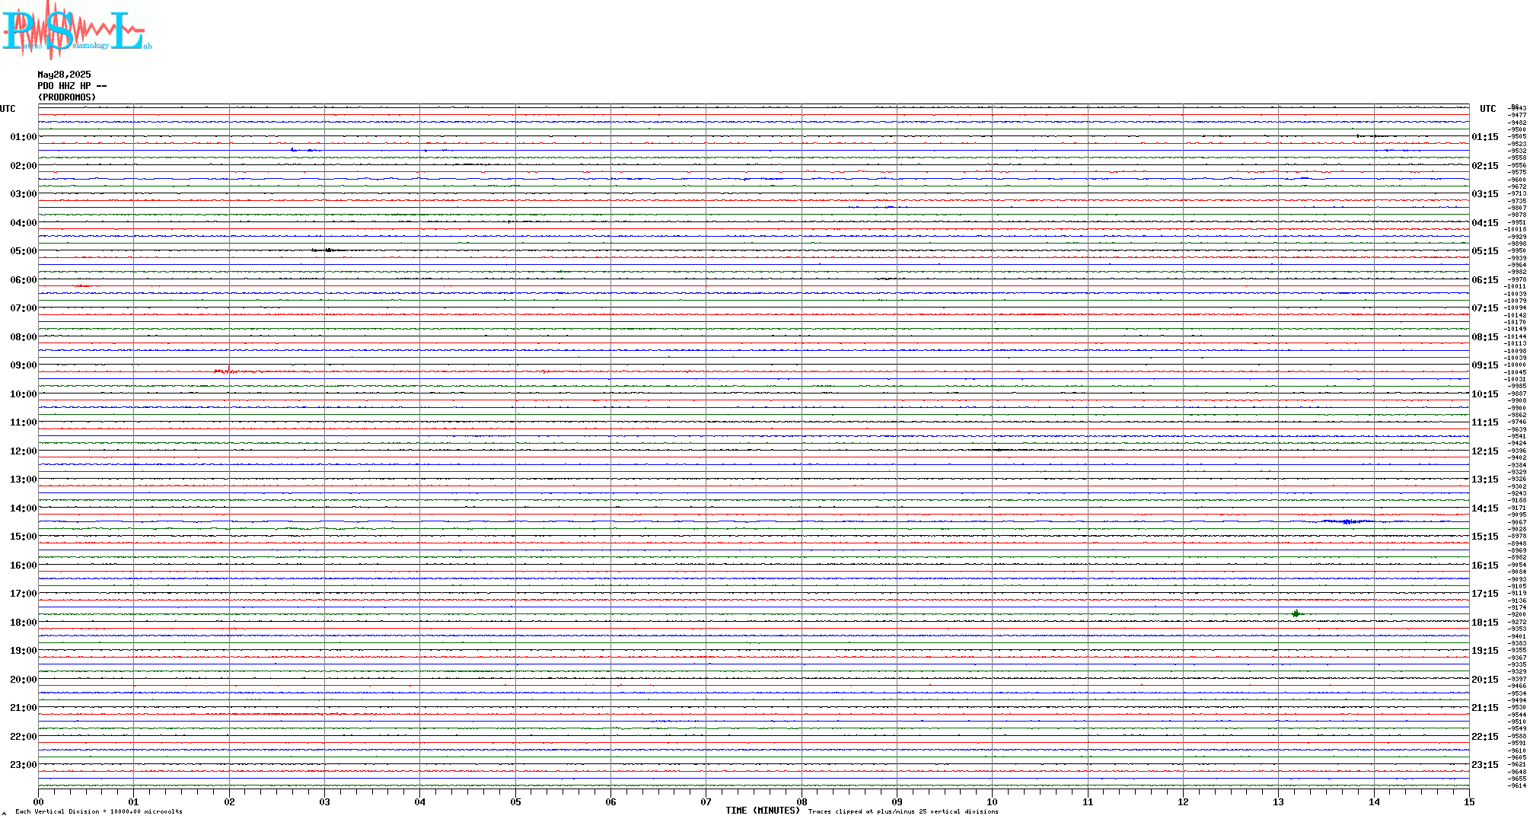Click the 15:00 hour label
The width and height of the screenshot is (1530, 822).
point(23,537)
